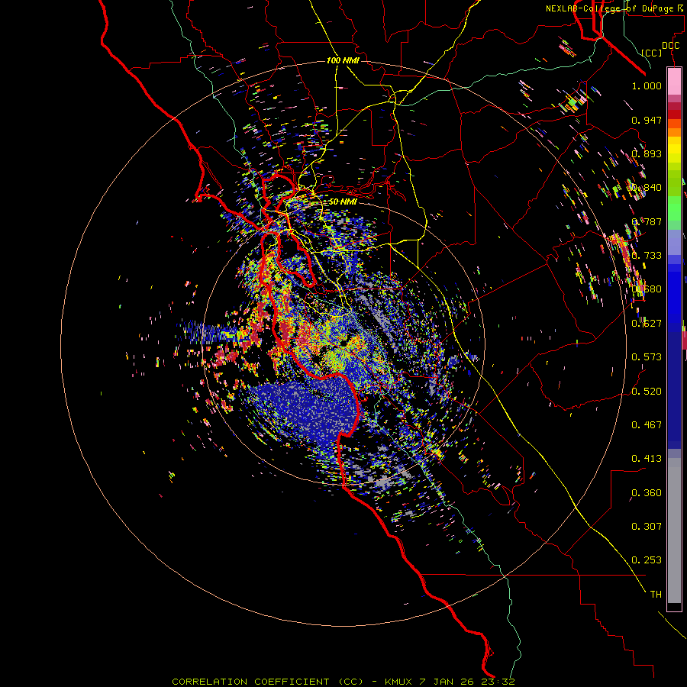Click the 0.840 legend value

(x=647, y=188)
